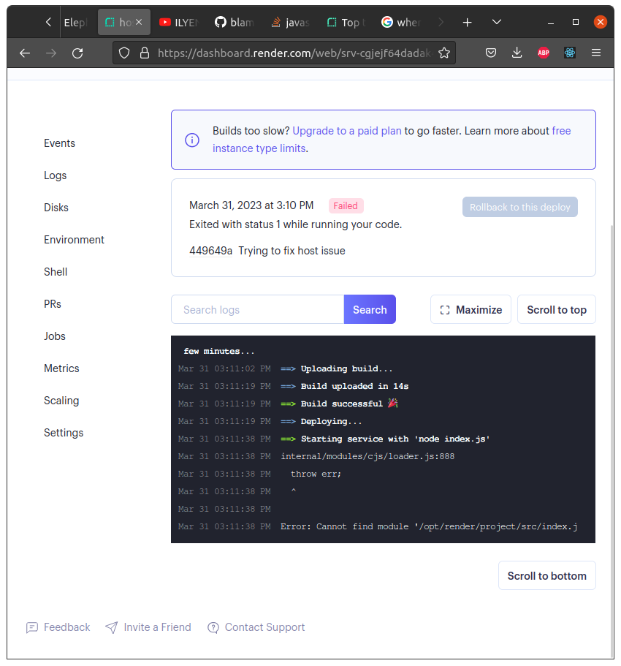Switch to the Stack Overflow javas tab
Viewport: 621px width, 666px height.
point(292,23)
